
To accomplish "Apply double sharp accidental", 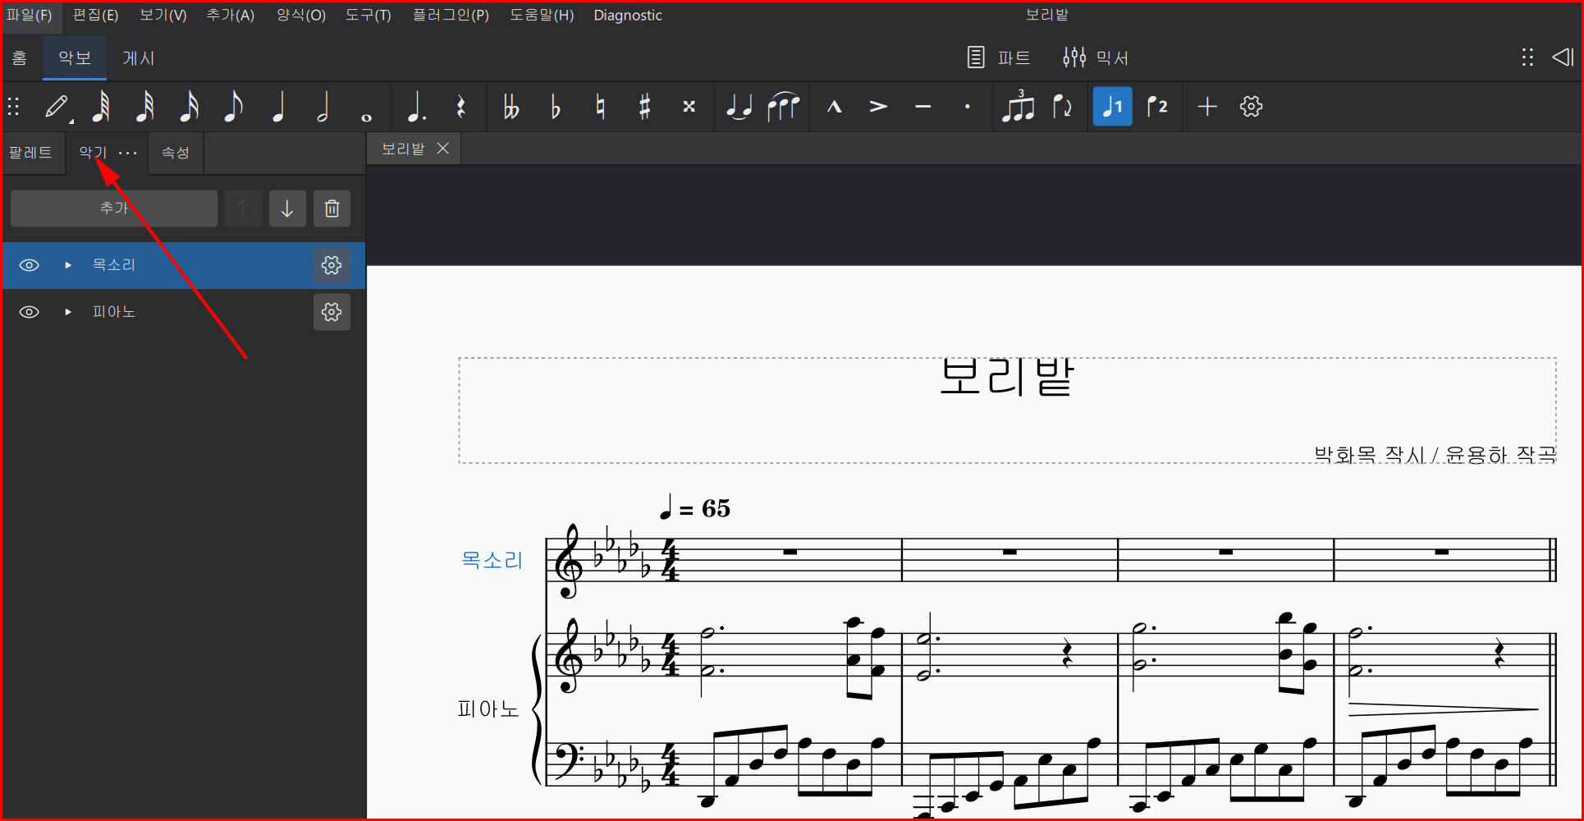I will [689, 107].
